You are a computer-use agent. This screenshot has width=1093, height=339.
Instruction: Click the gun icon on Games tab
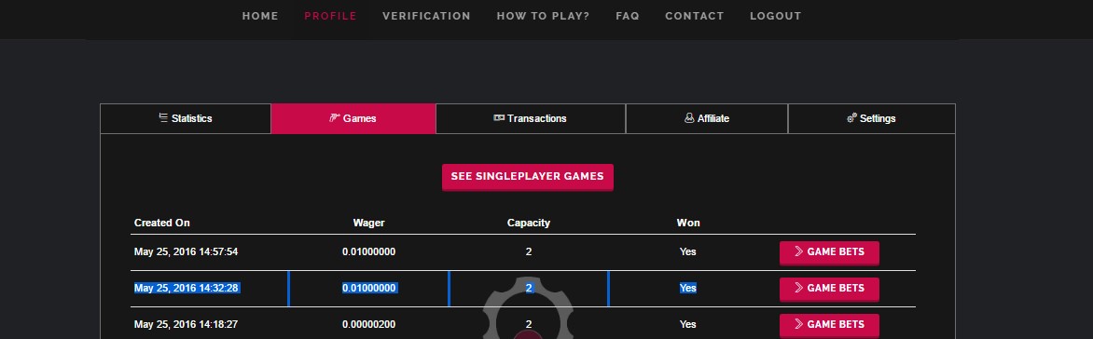335,118
